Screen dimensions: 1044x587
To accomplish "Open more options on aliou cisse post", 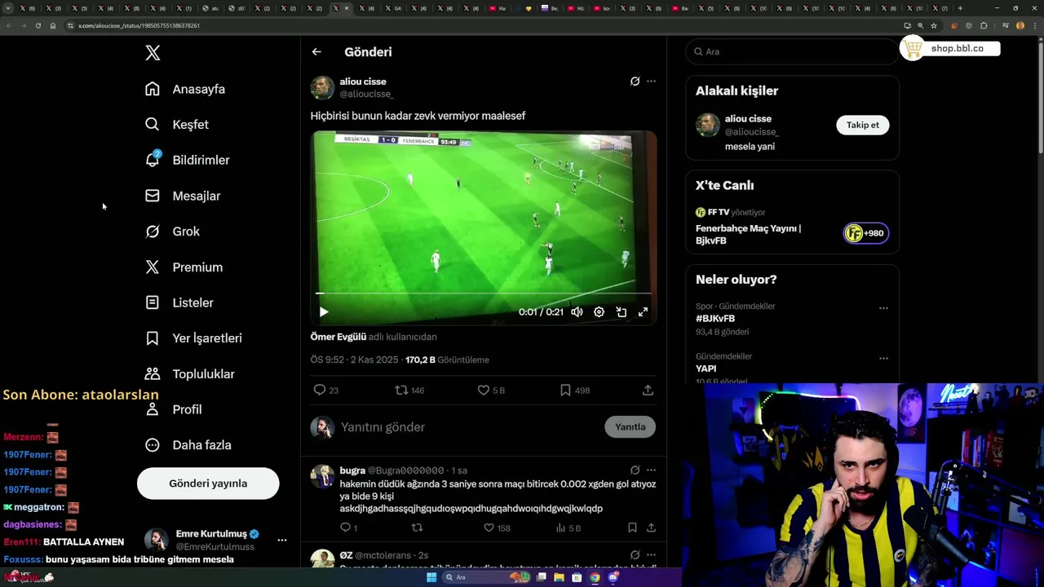I will (651, 82).
